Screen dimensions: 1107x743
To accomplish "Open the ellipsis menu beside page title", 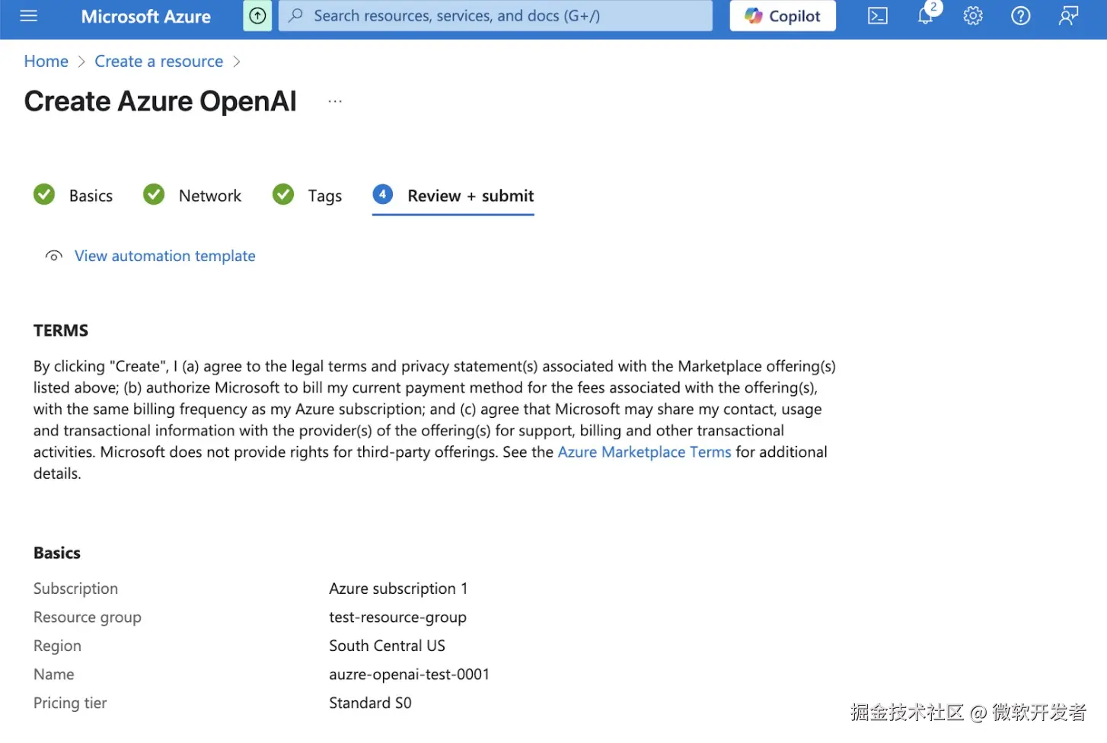I will pyautogui.click(x=335, y=101).
